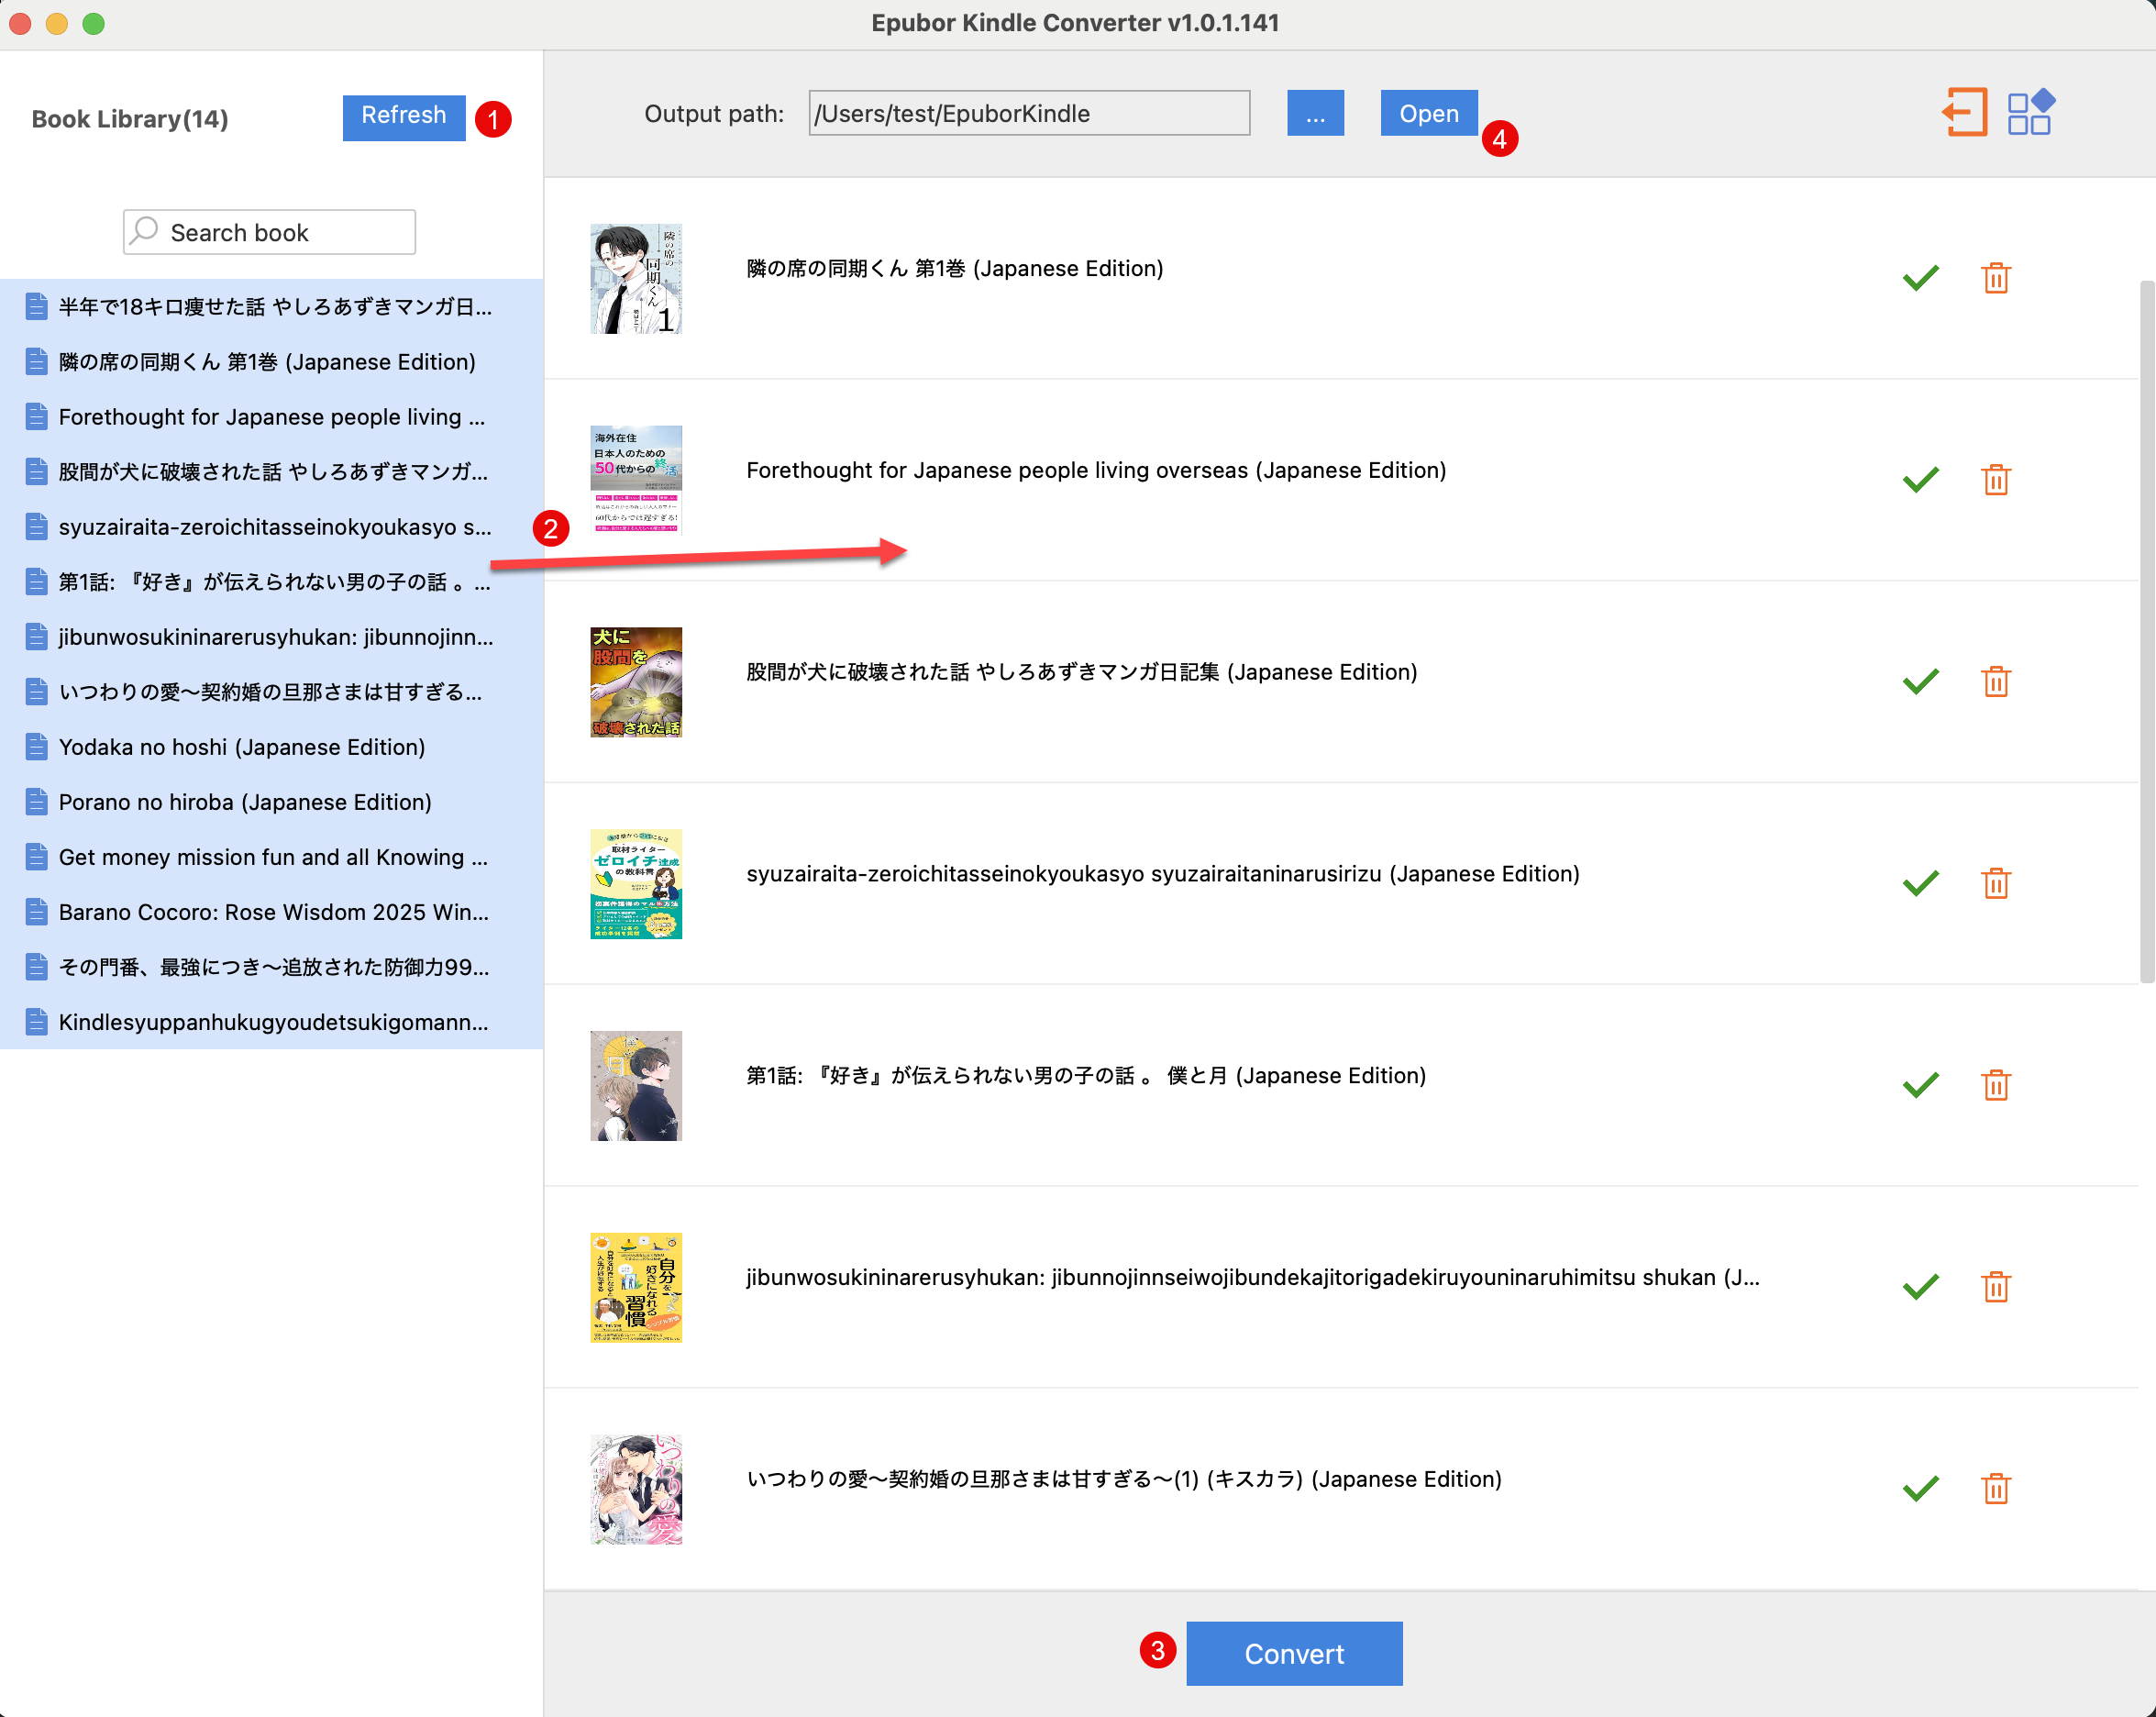Click file icon beside Kindlesyuppanhukugyoudetsukigomann
Viewport: 2156px width, 1717px height.
click(x=36, y=1021)
